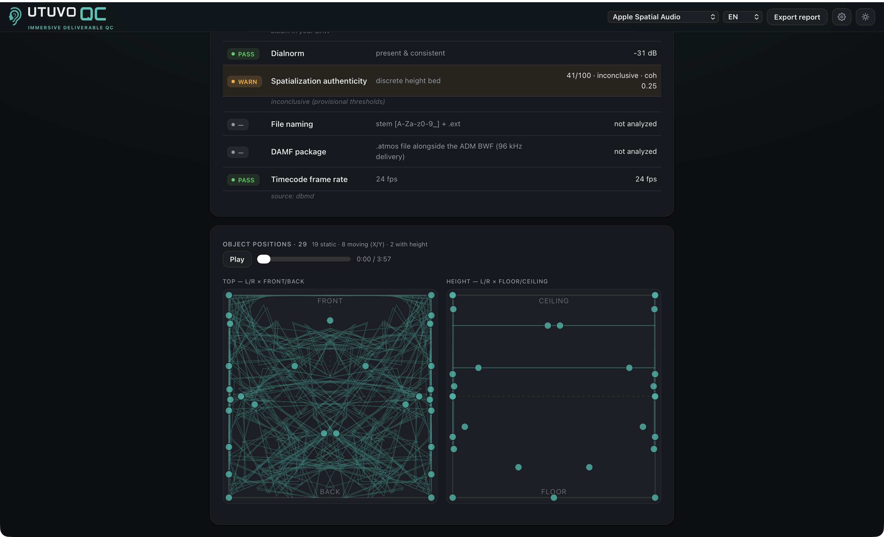Screen dimensions: 884x537
Task: Click the WARN badge for Spatialization authenticity
Action: pyautogui.click(x=244, y=81)
